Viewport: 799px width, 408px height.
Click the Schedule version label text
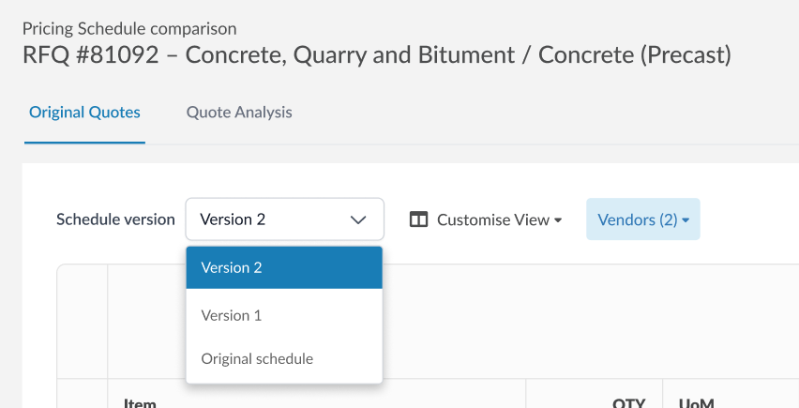point(115,219)
